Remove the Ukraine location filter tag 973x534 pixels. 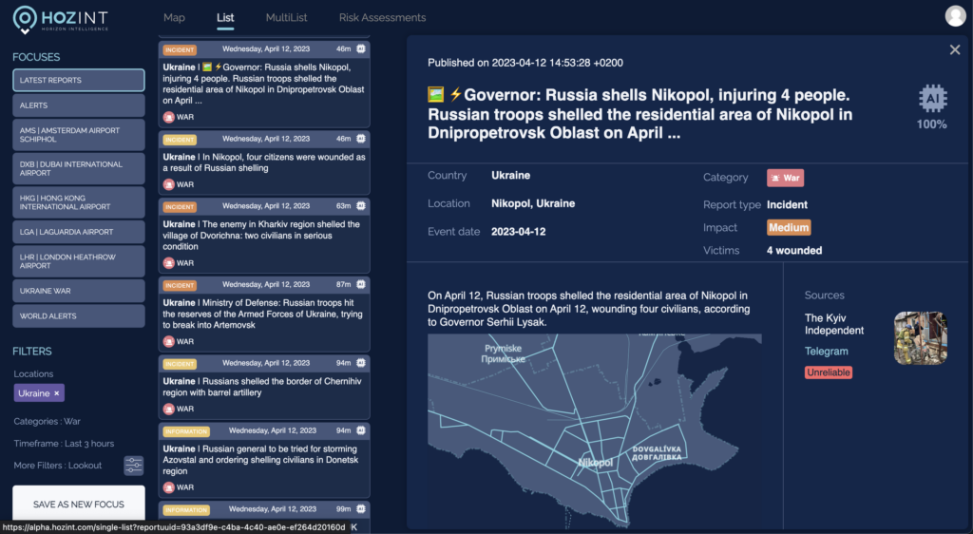(56, 393)
